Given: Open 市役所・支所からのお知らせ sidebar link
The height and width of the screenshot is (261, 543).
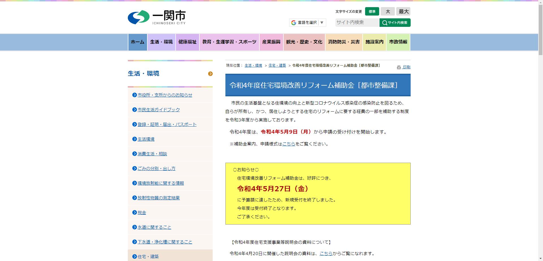Looking at the screenshot, I should click(165, 95).
